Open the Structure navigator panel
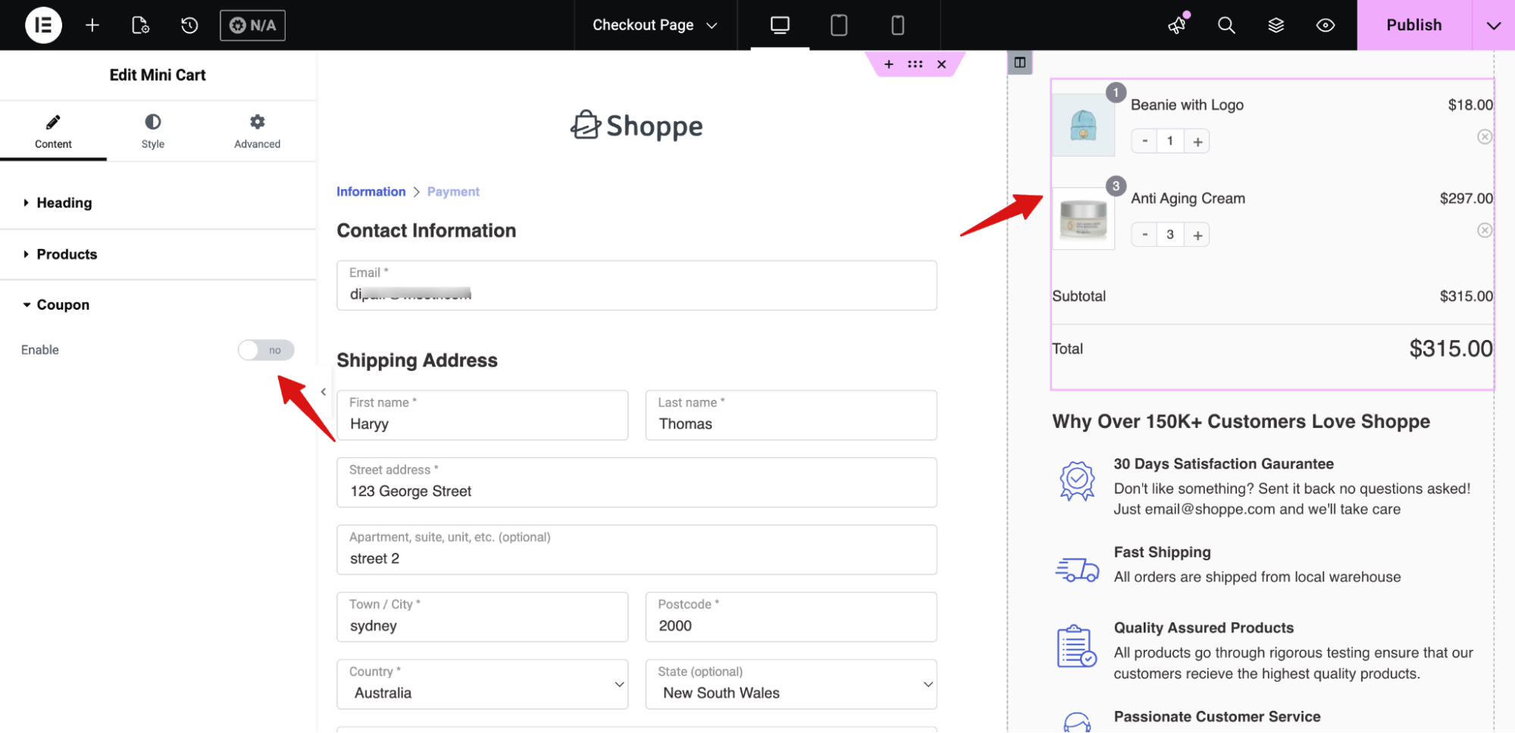The height and width of the screenshot is (733, 1515). pyautogui.click(x=1276, y=25)
